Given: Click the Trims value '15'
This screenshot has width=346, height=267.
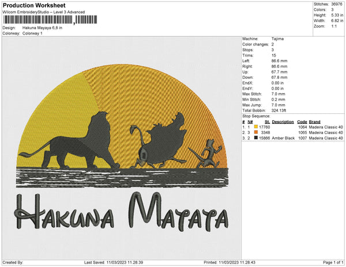Looking at the screenshot, I should click(x=273, y=55).
